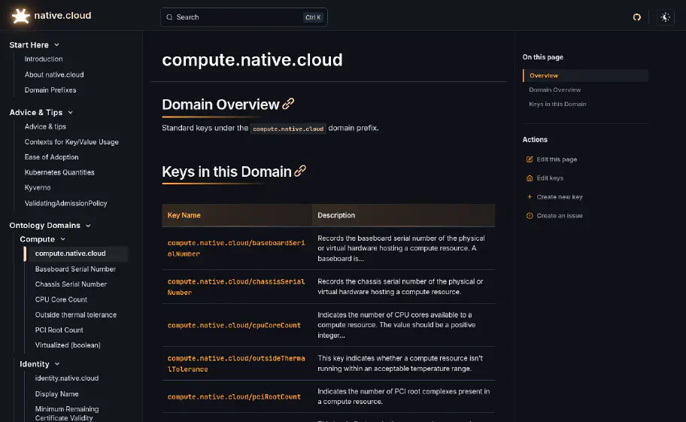Open Advice & tips sidebar item
686x422 pixels.
point(45,127)
